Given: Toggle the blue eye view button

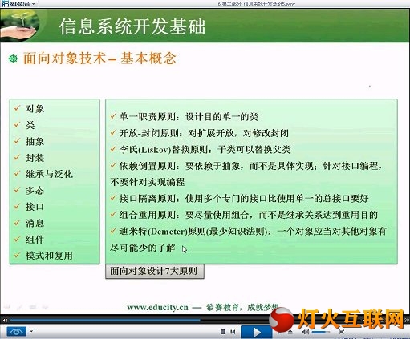Looking at the screenshot, I should click(x=16, y=332).
